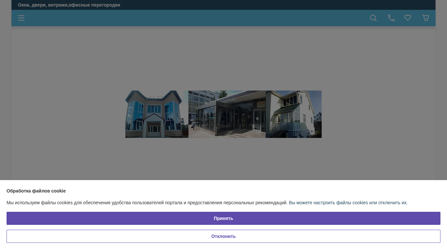Click the site title Окна, двери, витражи

tap(69, 5)
